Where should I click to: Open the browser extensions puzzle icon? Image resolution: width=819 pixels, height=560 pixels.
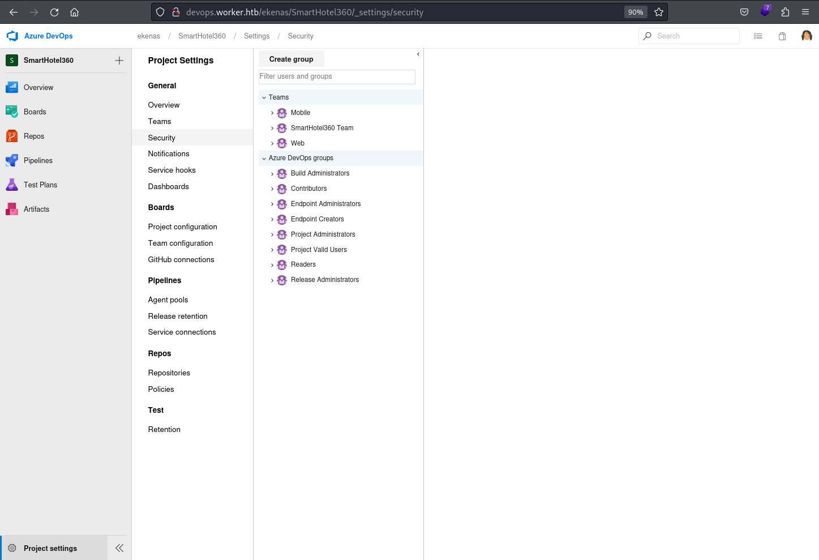(785, 12)
